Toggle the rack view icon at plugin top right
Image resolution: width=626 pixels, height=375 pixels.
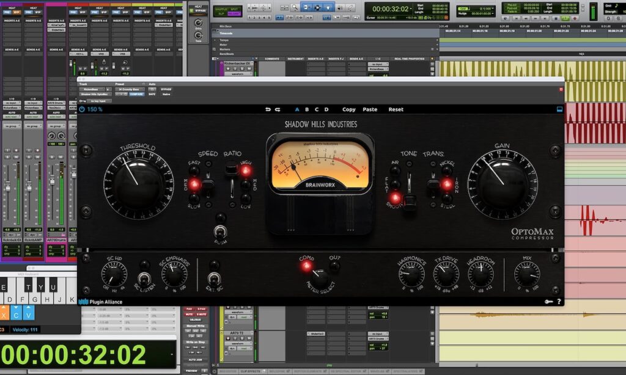[x=559, y=109]
